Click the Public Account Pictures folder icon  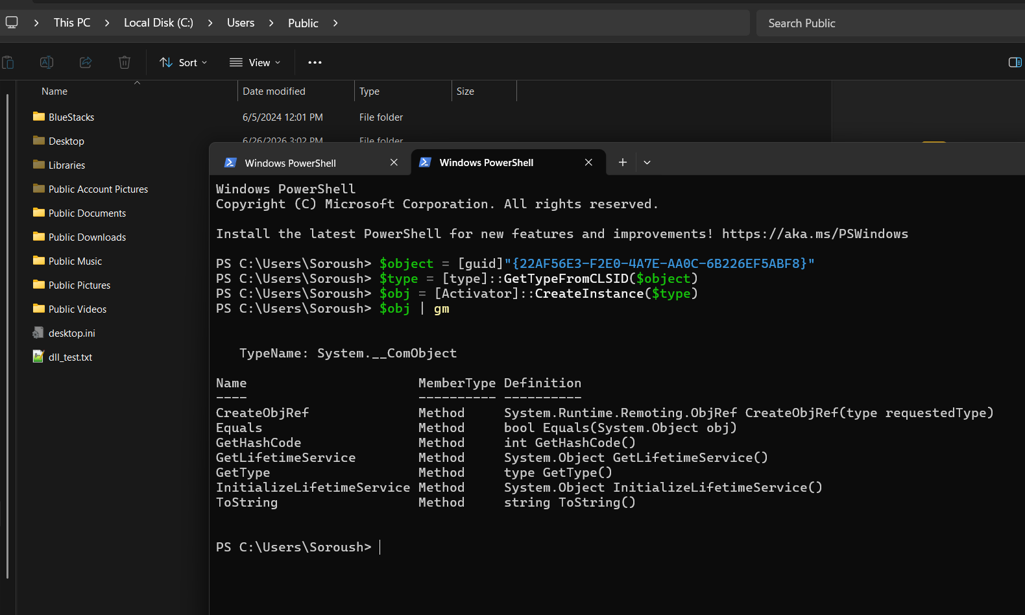39,189
